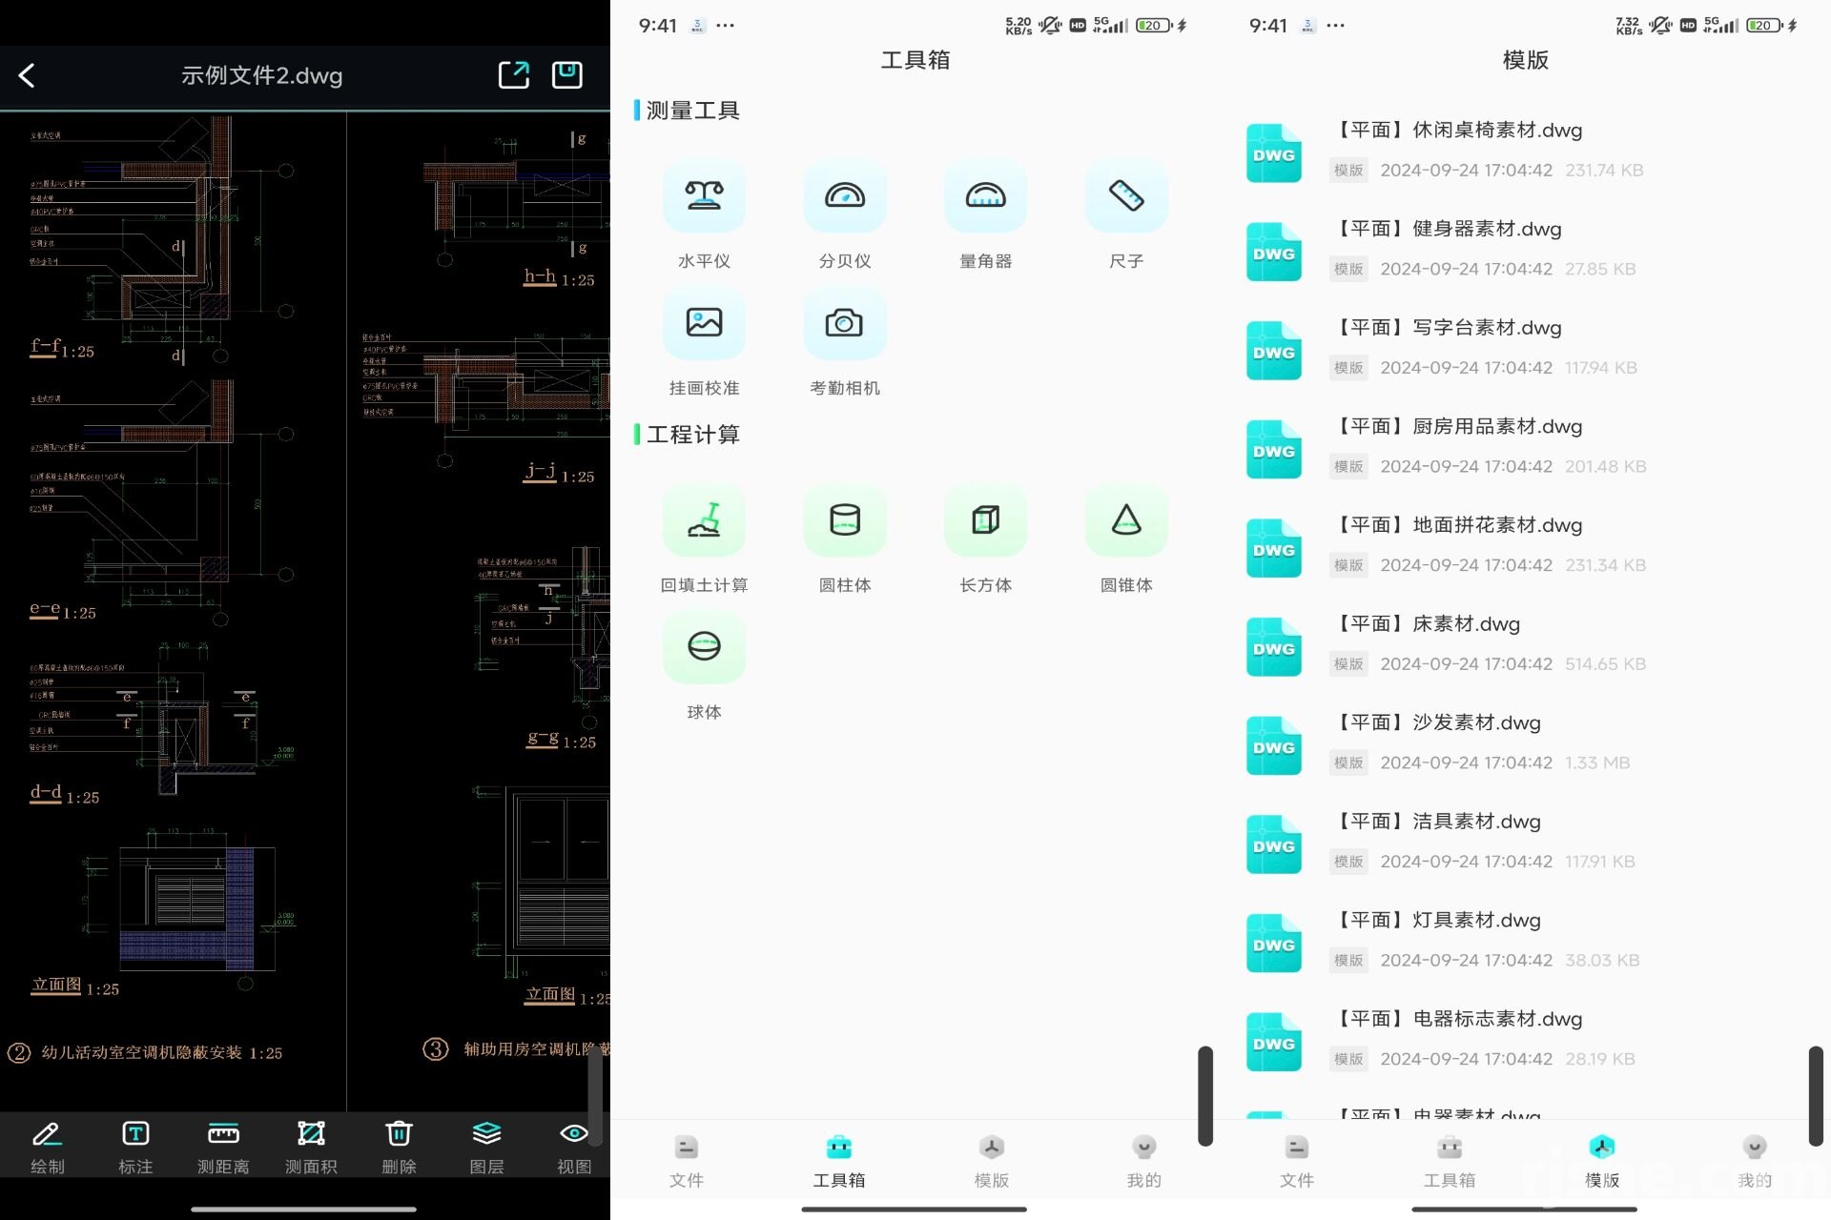Open the 视图 view options
Viewport: 1831px width, 1220px height.
pos(574,1147)
